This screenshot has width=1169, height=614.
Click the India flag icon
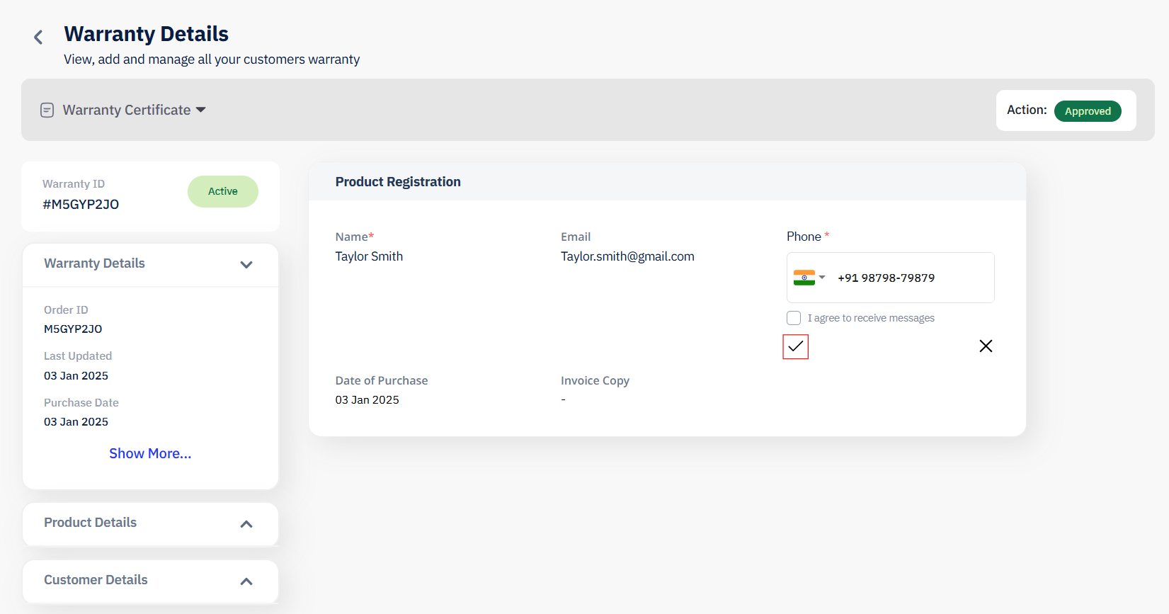tap(804, 278)
